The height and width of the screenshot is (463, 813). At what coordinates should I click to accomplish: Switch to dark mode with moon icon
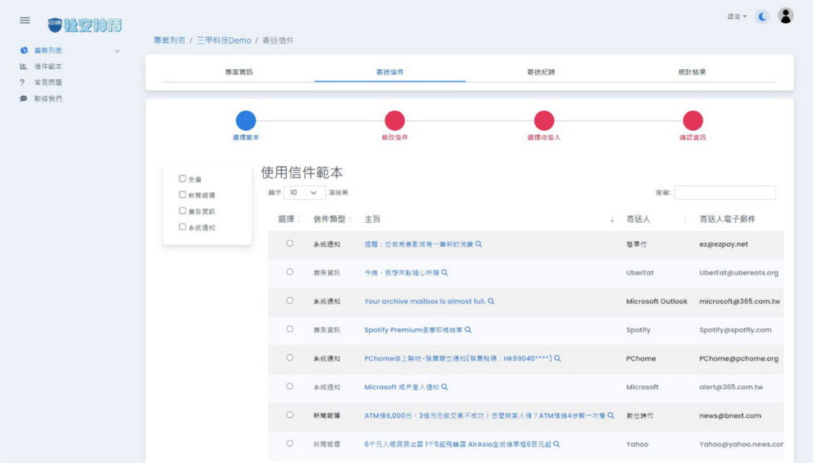[761, 17]
